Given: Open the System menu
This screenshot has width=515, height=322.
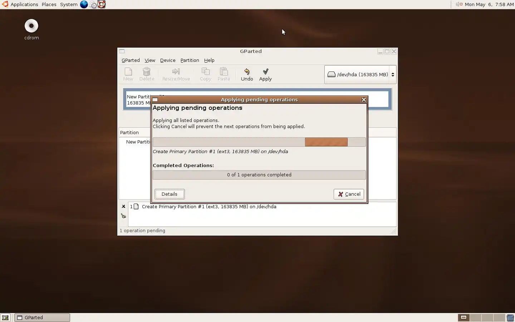Looking at the screenshot, I should [x=69, y=4].
